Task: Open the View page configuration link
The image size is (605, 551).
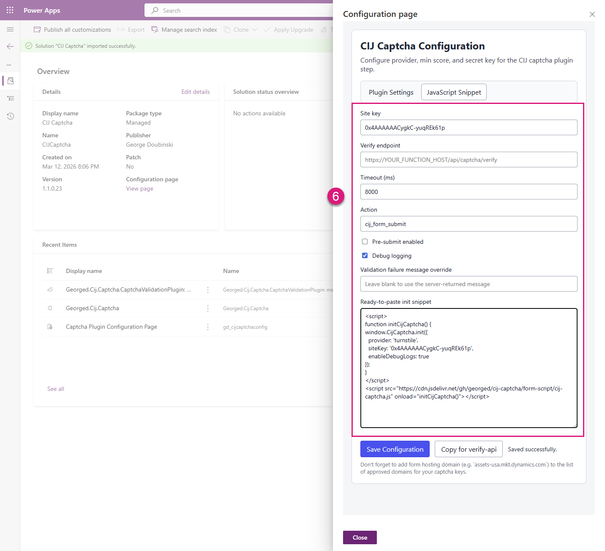Action: (139, 188)
